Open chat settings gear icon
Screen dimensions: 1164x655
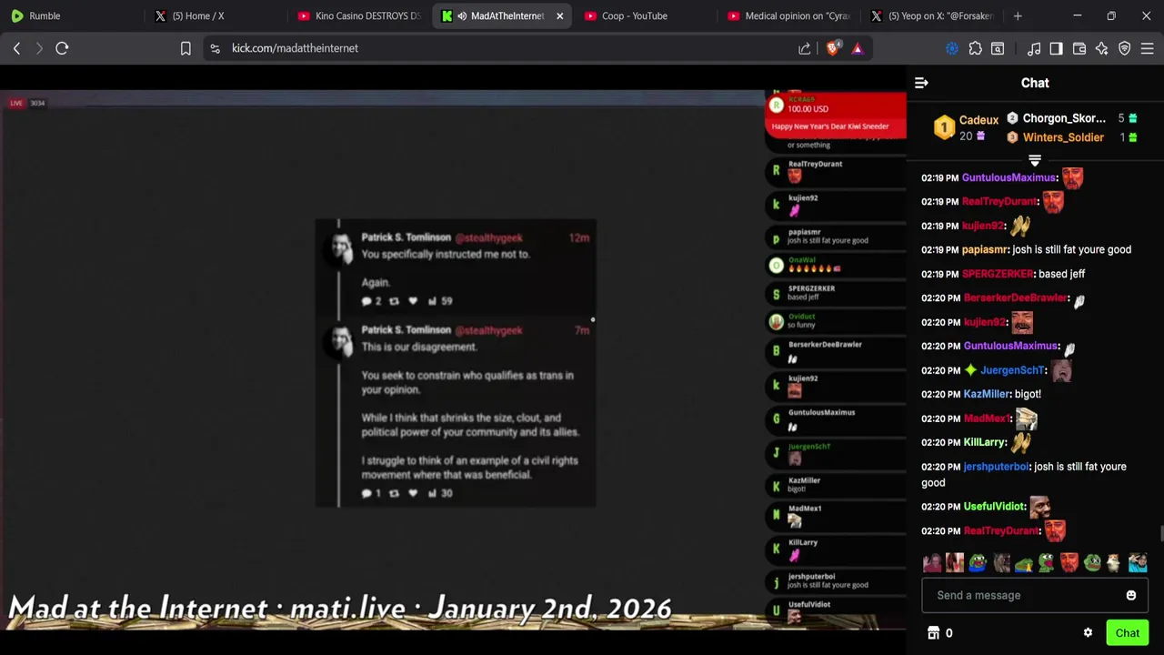[1088, 633]
